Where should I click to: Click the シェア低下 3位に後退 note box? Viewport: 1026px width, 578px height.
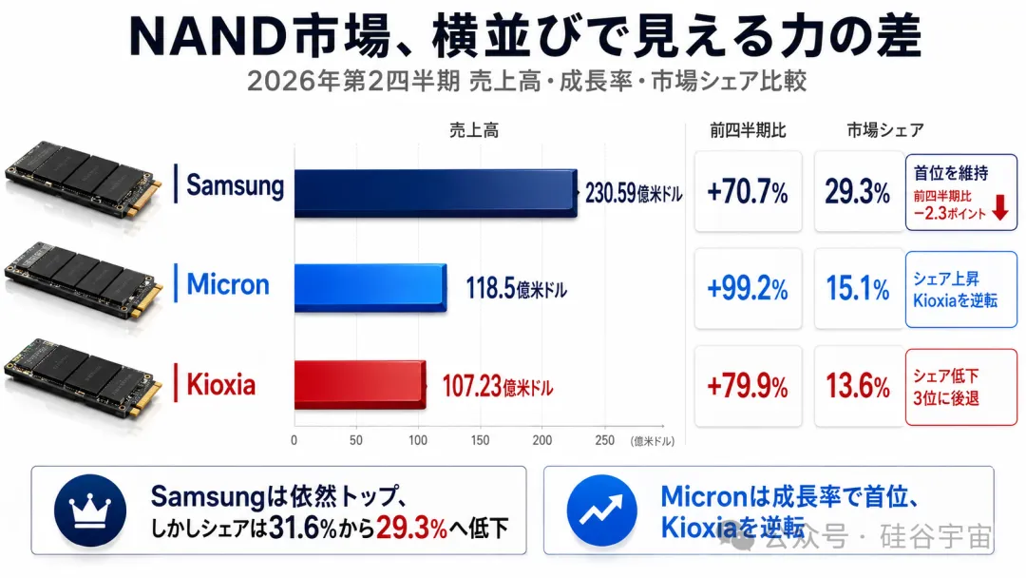pyautogui.click(x=961, y=387)
